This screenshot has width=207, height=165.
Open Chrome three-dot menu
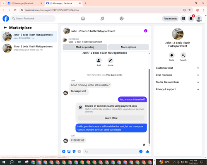tap(203, 10)
